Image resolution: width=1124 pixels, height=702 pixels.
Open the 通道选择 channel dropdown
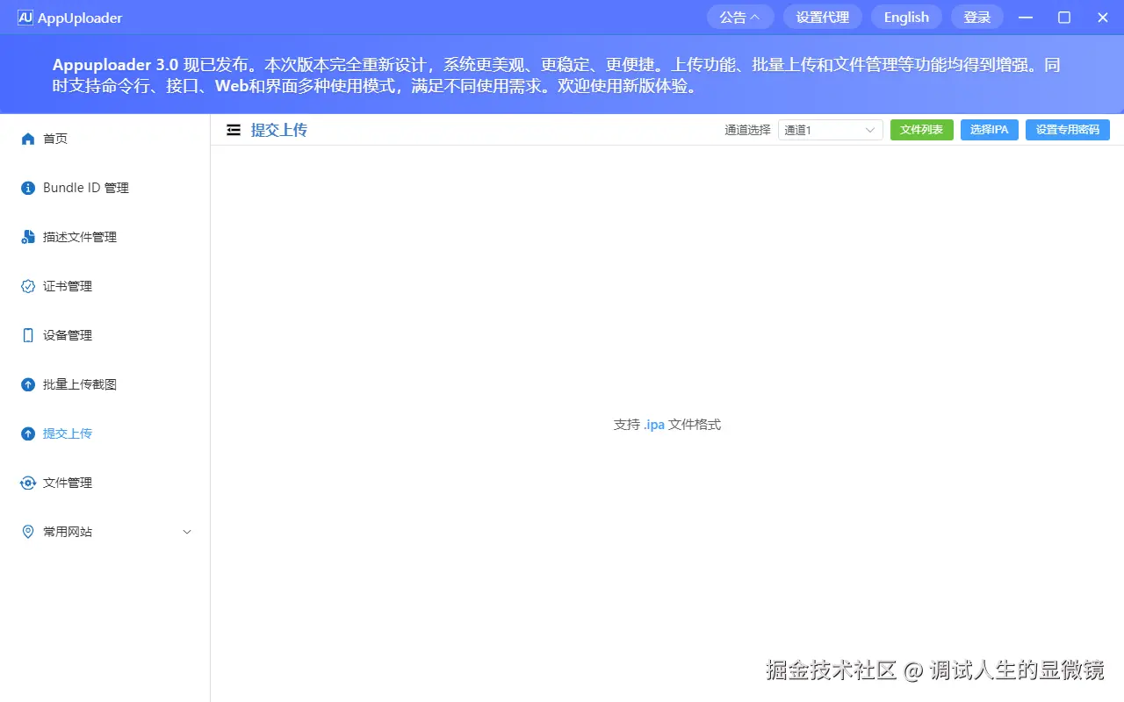[829, 129]
